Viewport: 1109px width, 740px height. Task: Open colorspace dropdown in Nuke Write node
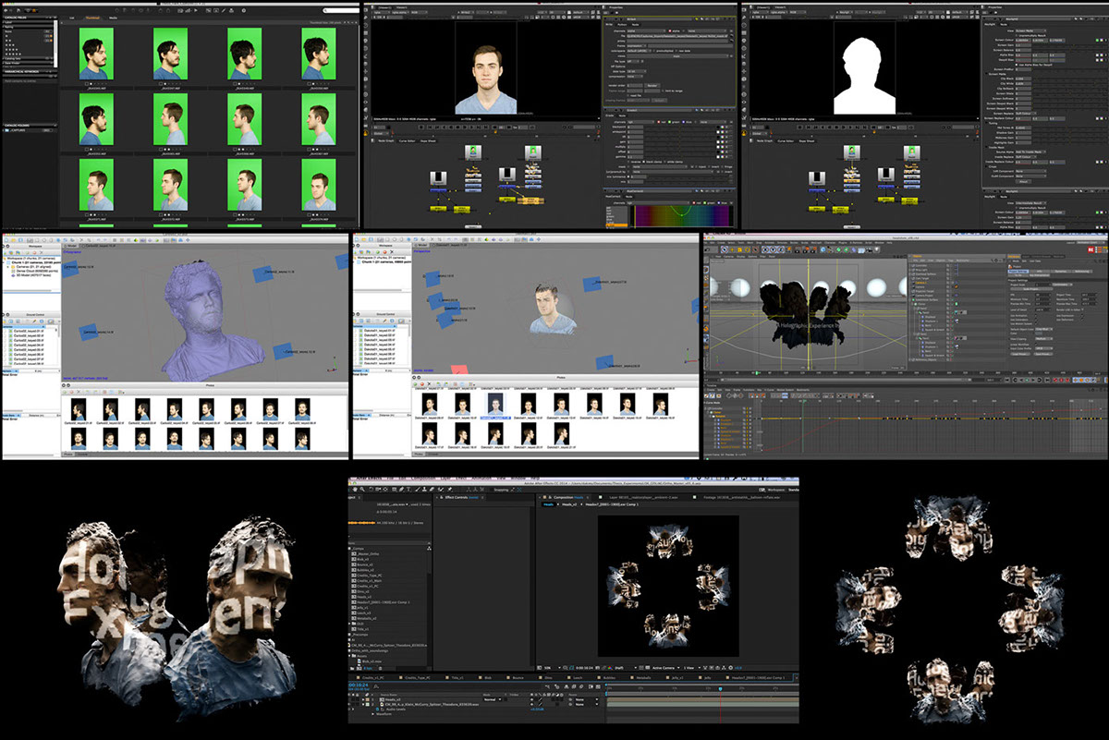(x=639, y=51)
